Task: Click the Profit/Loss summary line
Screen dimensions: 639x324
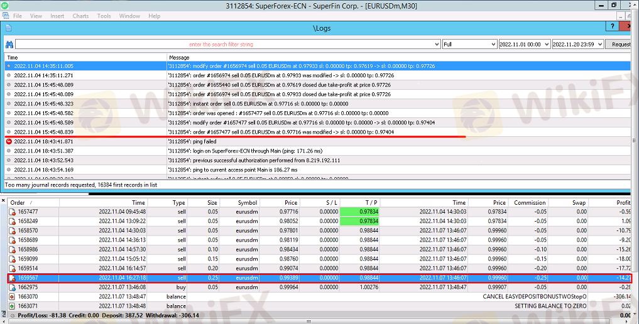Action: [109, 315]
